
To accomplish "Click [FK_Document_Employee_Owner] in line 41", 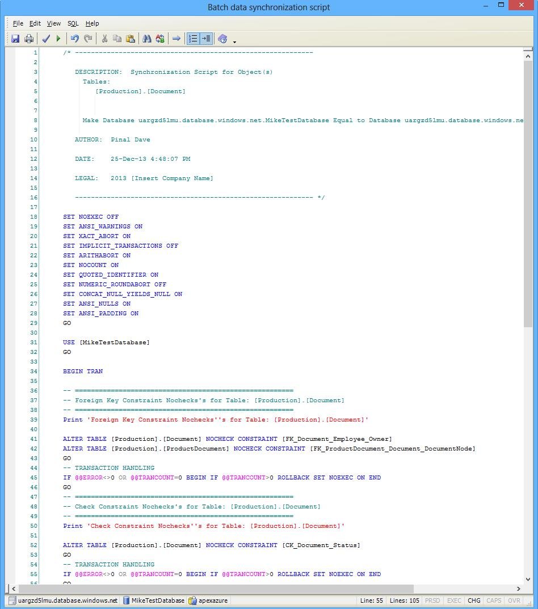I will [337, 439].
